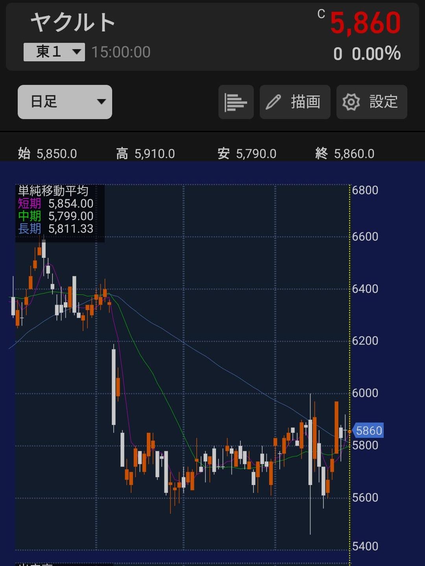Tap the 6200 price axis label
This screenshot has height=566, width=425.
[365, 341]
